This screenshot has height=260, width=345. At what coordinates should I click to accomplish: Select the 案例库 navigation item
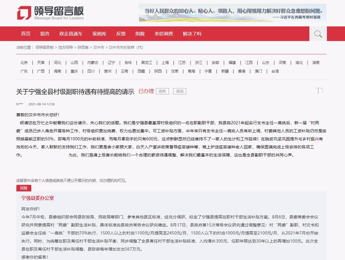click(x=99, y=34)
